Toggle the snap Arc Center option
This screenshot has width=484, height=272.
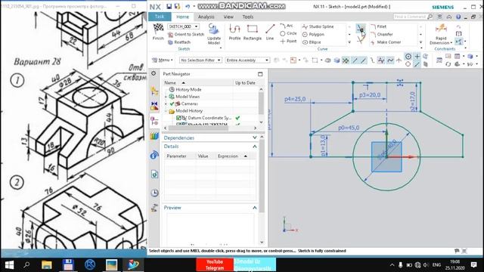[x=408, y=57]
